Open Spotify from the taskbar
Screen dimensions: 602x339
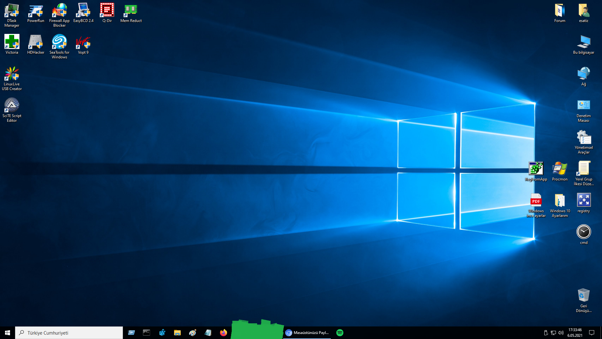point(340,333)
